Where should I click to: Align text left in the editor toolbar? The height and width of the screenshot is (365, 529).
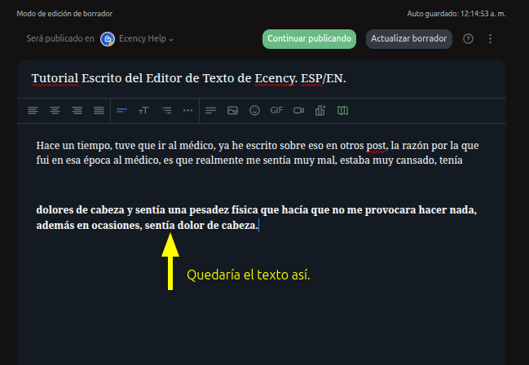(33, 110)
